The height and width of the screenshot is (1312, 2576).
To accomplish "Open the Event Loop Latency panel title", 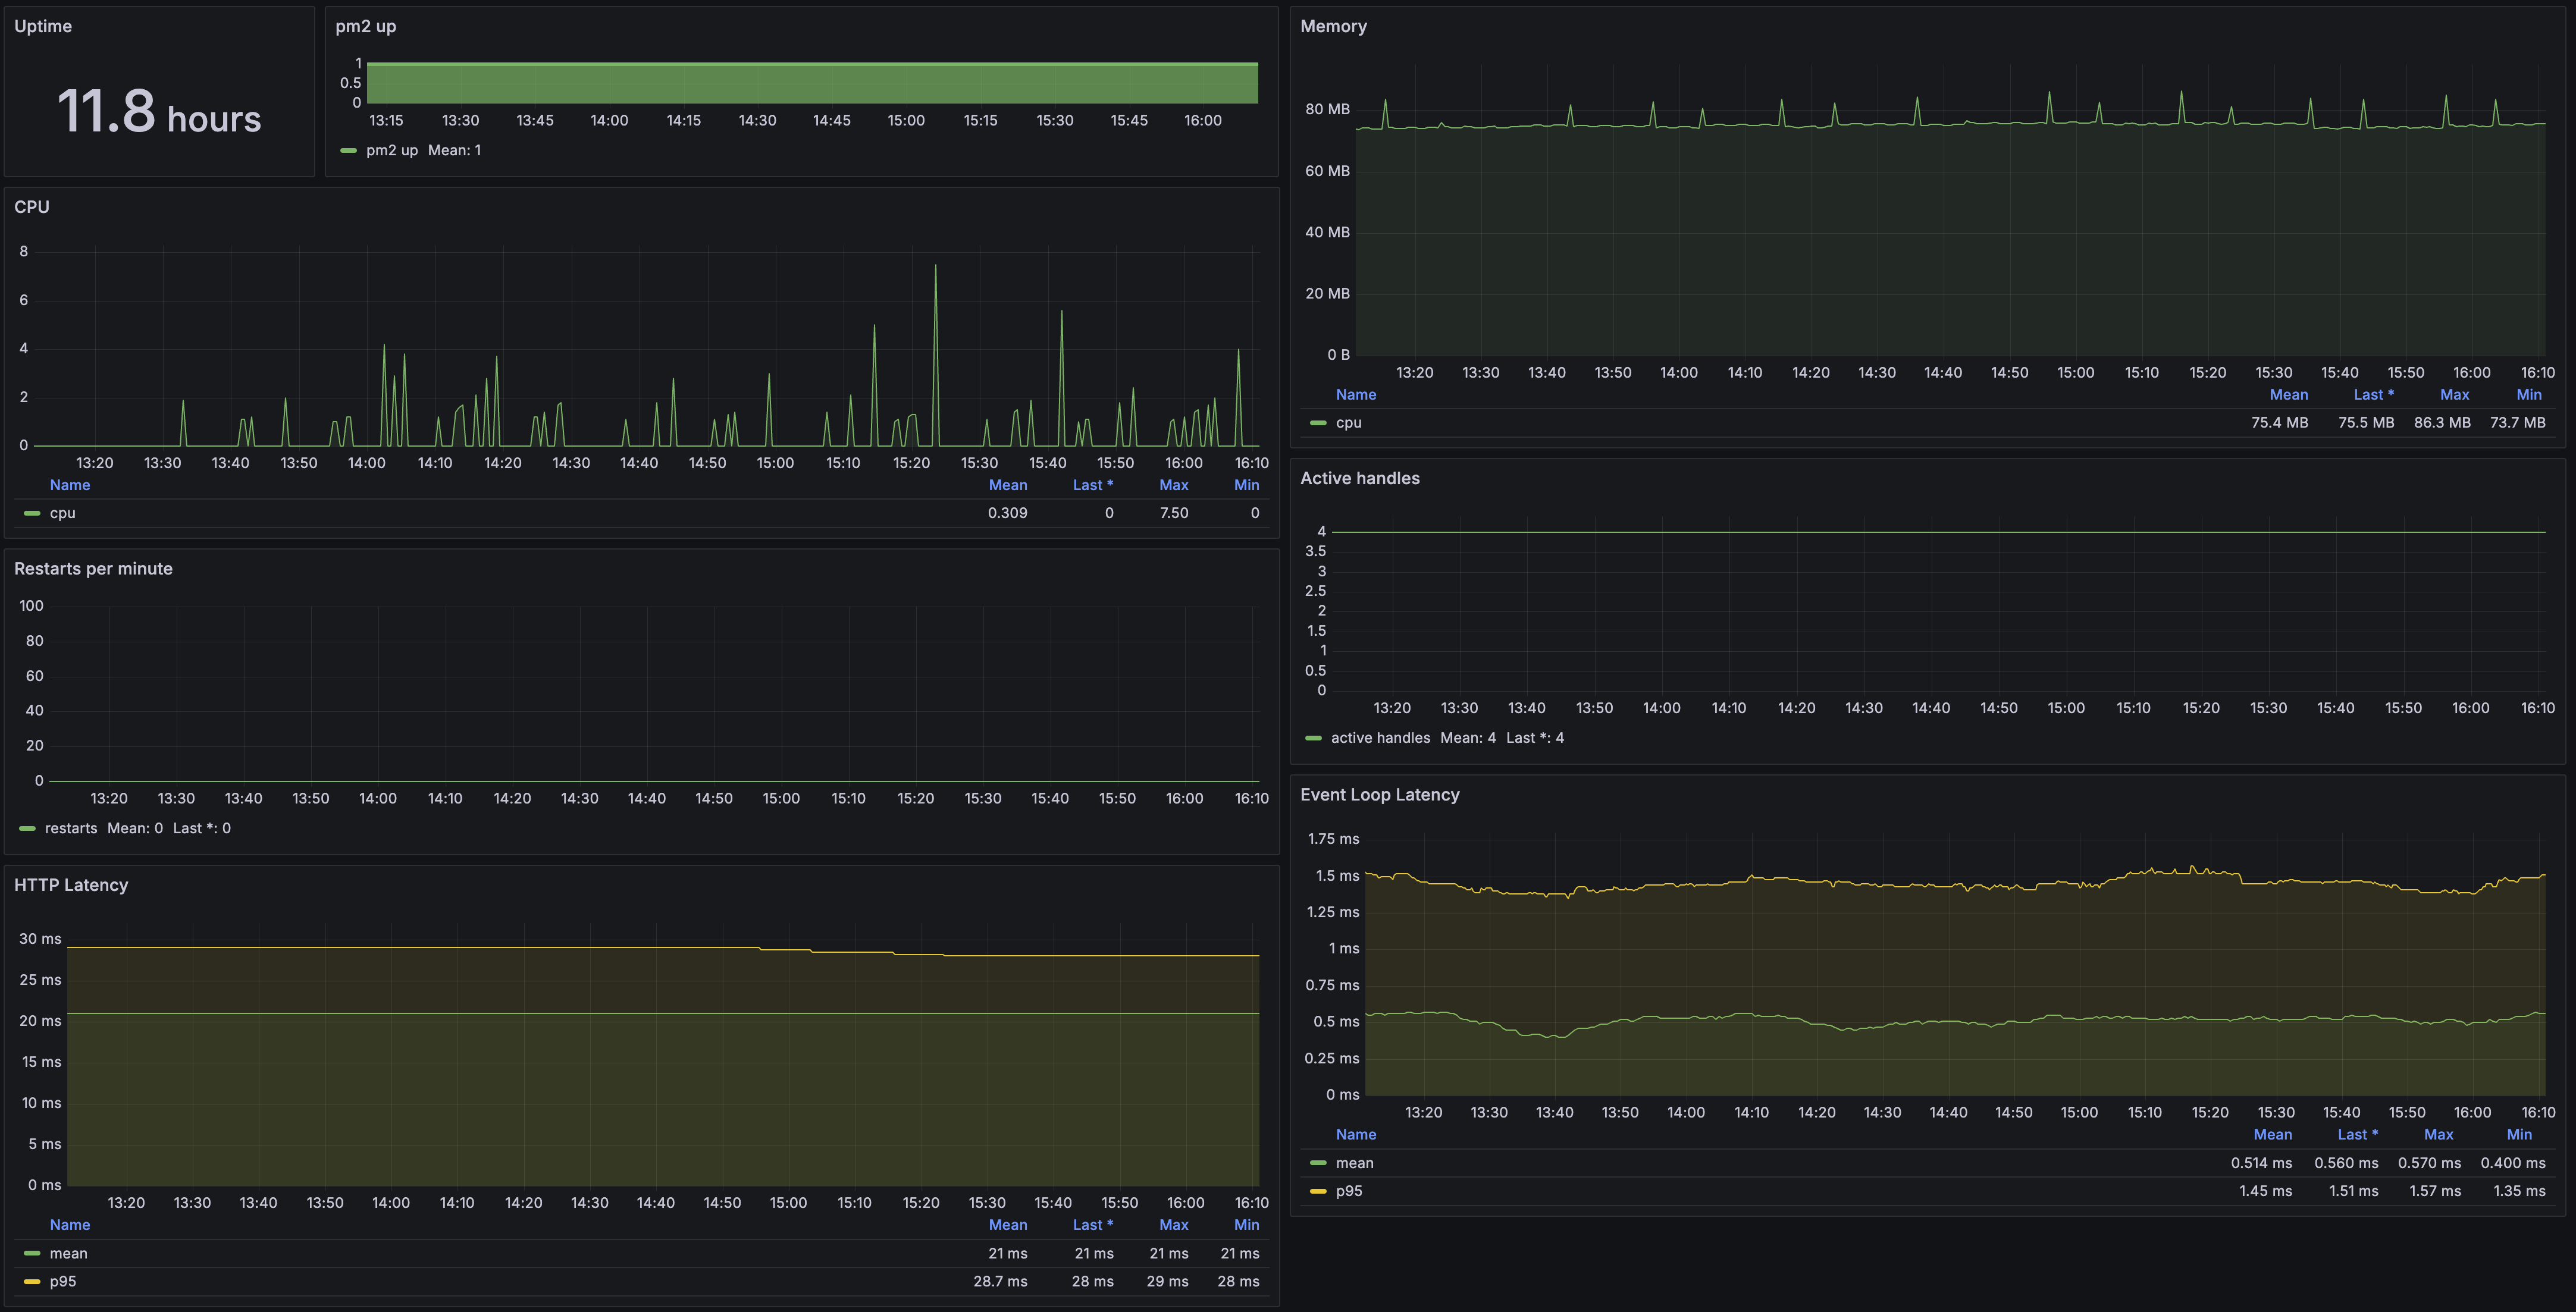I will pos(1379,795).
